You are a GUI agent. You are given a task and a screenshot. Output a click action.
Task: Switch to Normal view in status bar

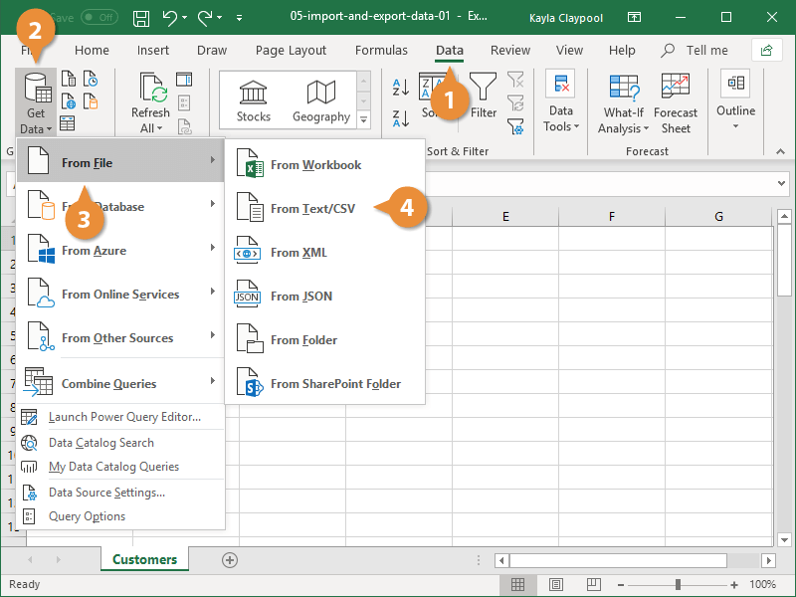517,585
